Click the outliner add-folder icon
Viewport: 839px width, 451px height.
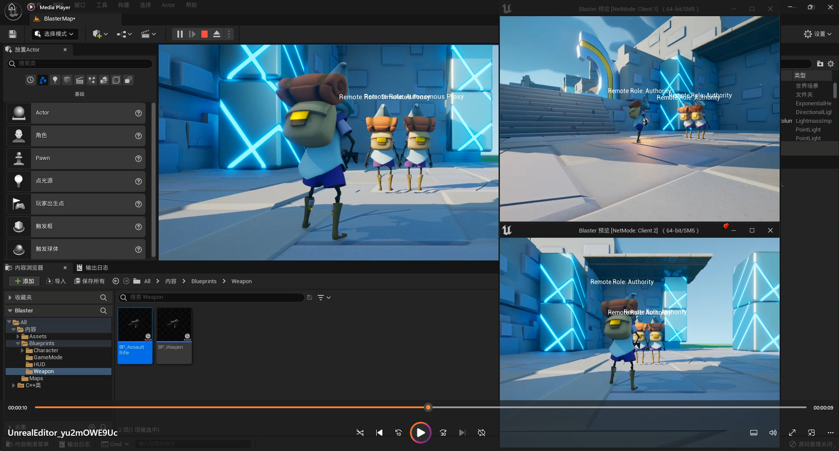820,64
